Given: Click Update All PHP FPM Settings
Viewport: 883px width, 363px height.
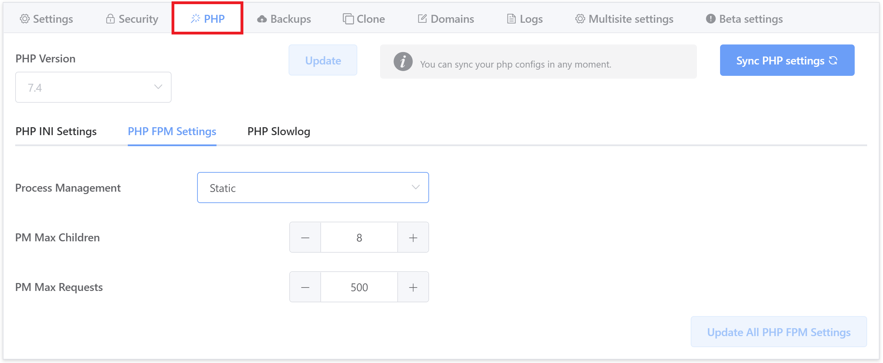Looking at the screenshot, I should pos(778,332).
